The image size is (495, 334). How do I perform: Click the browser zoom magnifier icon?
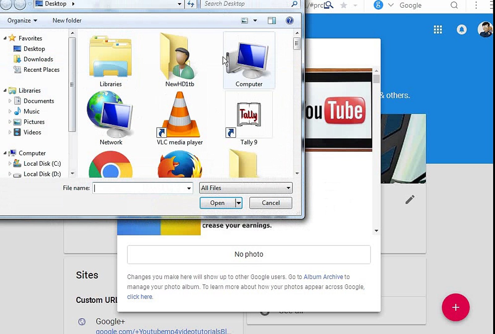(x=329, y=5)
